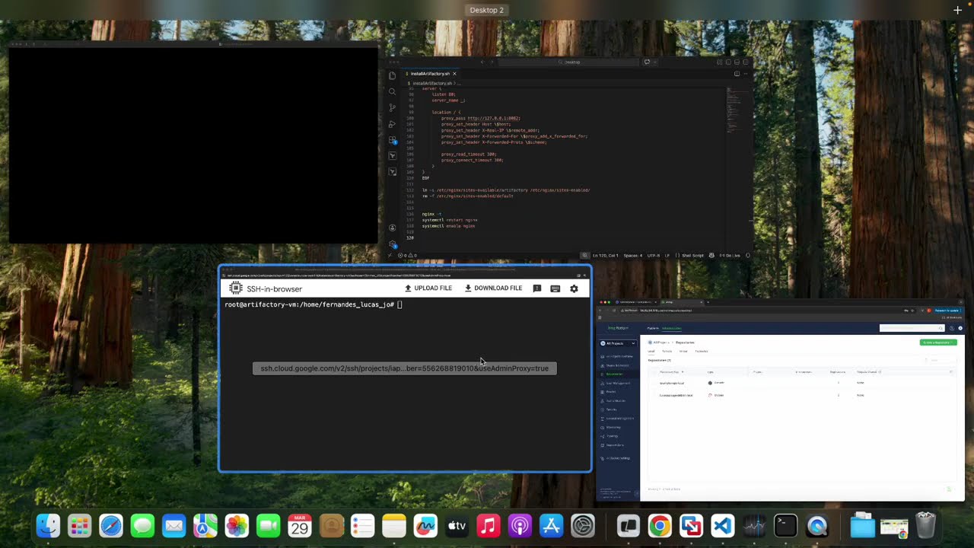Viewport: 974px width, 548px height.
Task: Open Messages from the Dock
Action: (x=142, y=526)
